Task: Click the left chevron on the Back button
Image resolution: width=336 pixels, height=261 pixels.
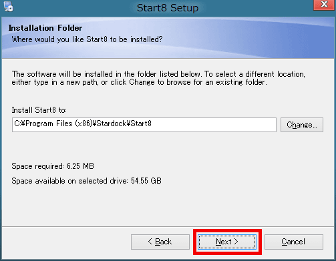Action: (x=150, y=242)
